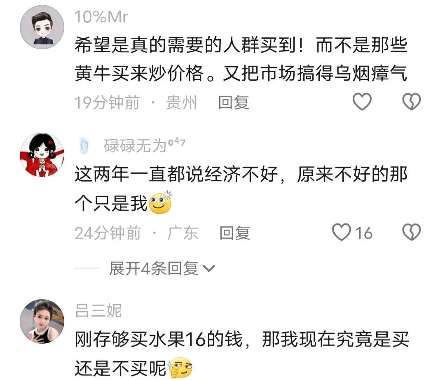This screenshot has height=380, width=445.
Task: Like 碌碌无为 comment showing 16 likes
Action: tap(352, 232)
